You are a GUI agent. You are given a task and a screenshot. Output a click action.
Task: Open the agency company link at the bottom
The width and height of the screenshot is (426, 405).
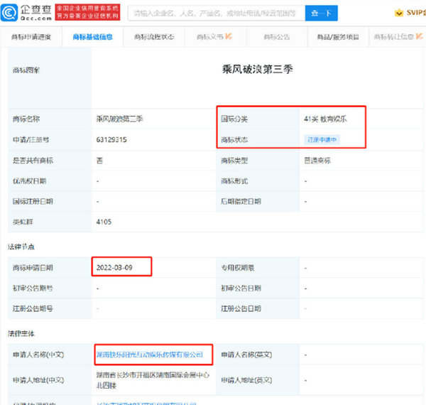146,403
